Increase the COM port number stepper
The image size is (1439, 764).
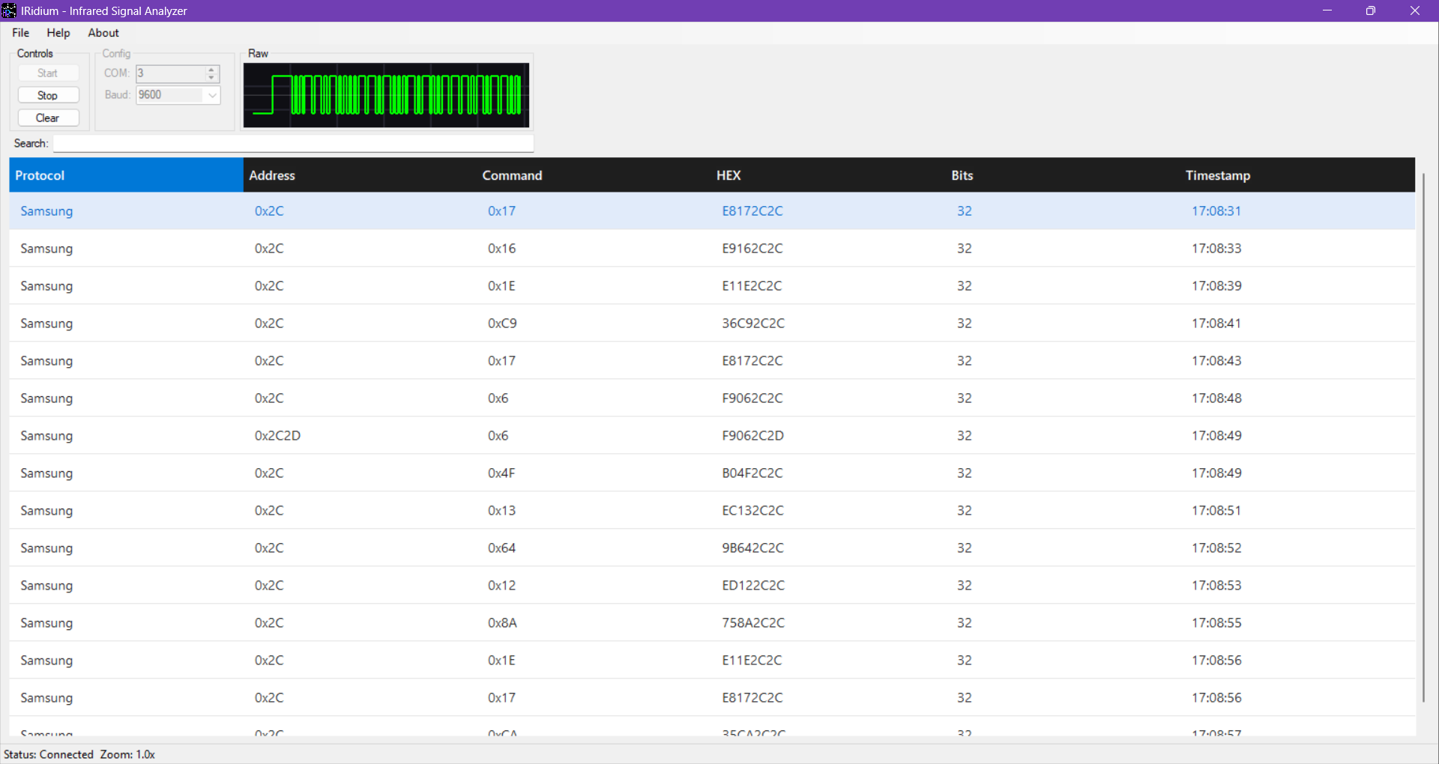click(x=211, y=70)
